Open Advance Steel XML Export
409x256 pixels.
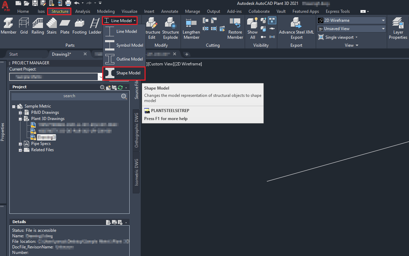[x=296, y=28]
